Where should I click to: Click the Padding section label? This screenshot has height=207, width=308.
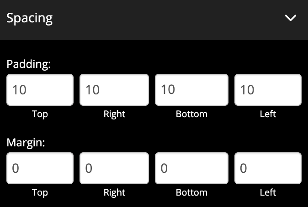[x=28, y=64]
